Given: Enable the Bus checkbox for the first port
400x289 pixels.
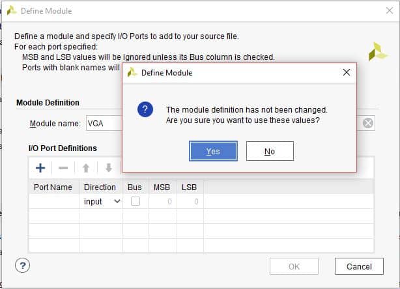Looking at the screenshot, I should 135,202.
